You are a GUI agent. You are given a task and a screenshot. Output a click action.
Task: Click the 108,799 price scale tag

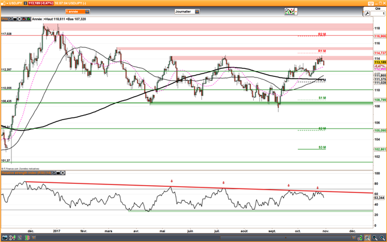380,100
